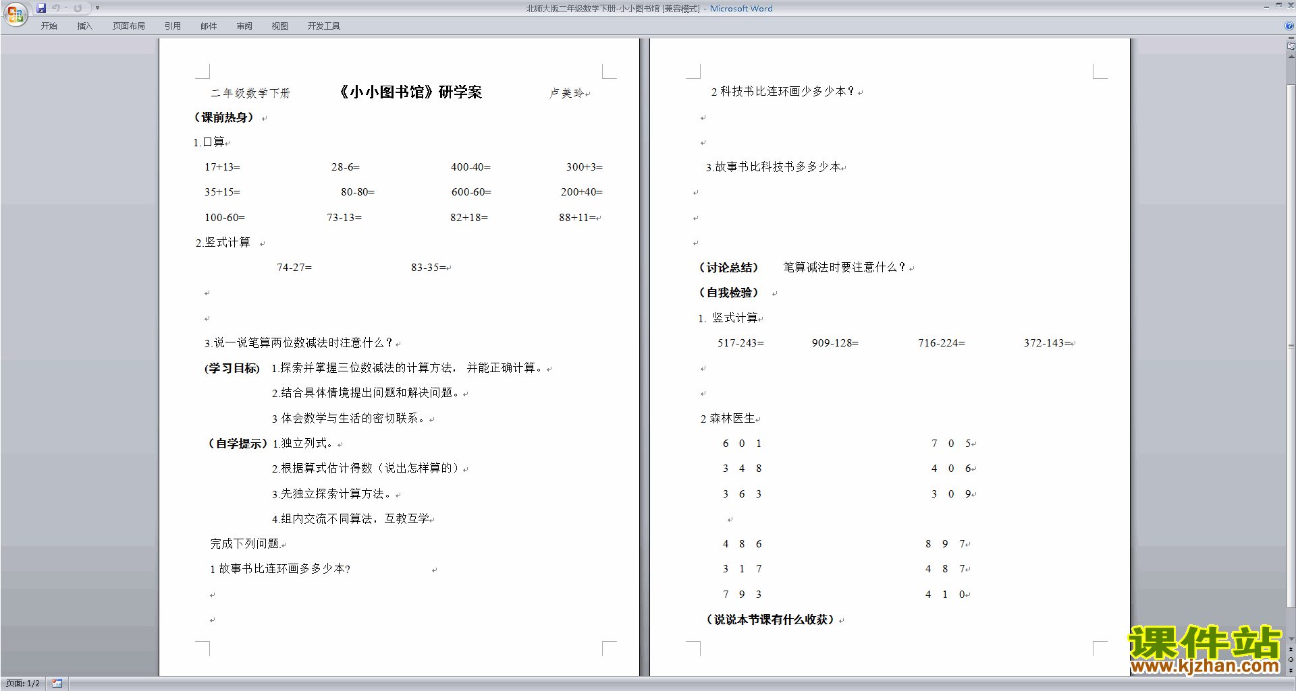Click the line 1 故事书比连环画多多少本?
This screenshot has width=1296, height=691.
pos(280,569)
